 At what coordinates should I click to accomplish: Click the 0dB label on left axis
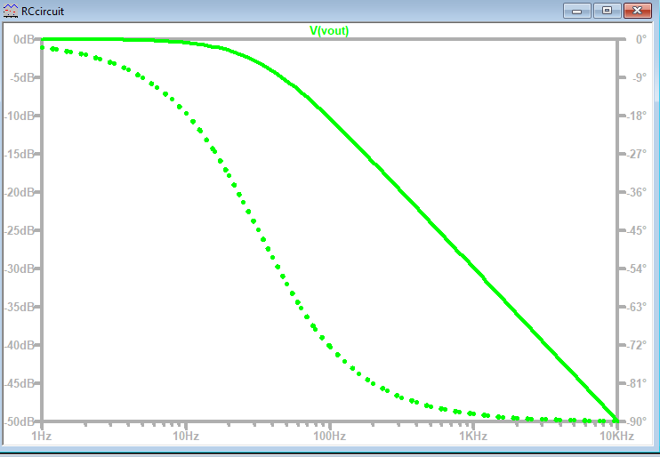(23, 39)
